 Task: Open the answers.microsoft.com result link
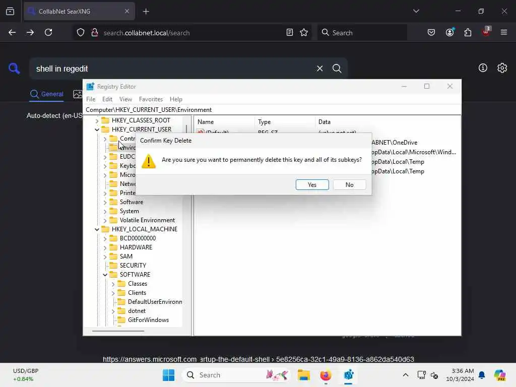pos(258,359)
